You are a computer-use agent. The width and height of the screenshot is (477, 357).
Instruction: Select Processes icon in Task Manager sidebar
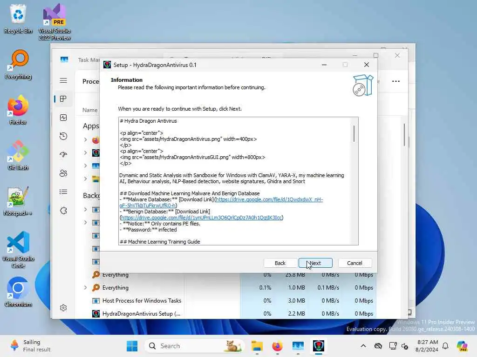click(x=63, y=99)
